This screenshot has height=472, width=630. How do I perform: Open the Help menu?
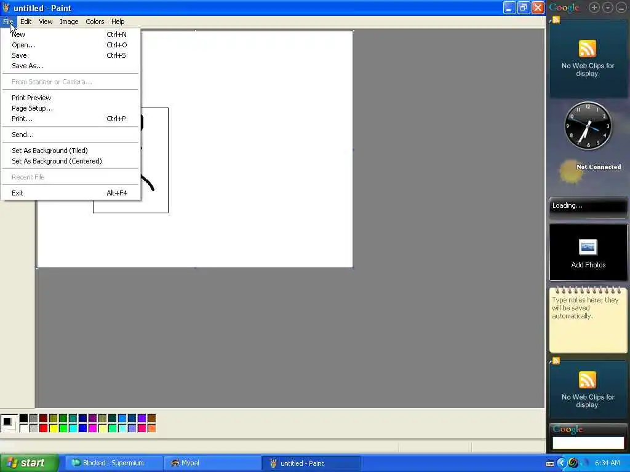click(118, 22)
